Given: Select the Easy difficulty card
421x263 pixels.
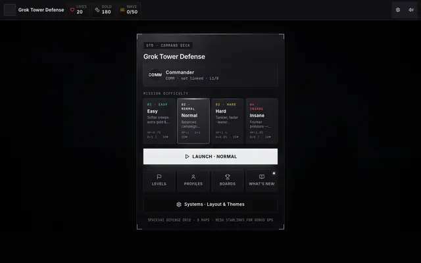Looking at the screenshot, I should pyautogui.click(x=159, y=121).
